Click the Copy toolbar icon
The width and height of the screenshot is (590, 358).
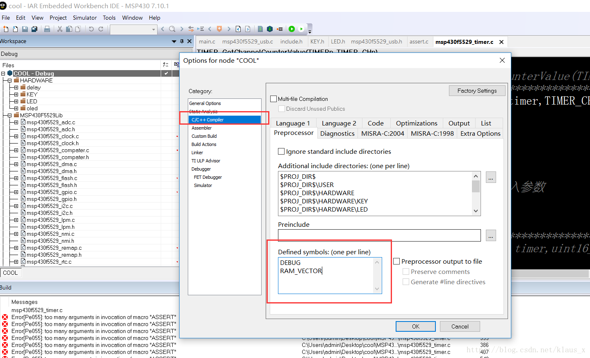[69, 29]
